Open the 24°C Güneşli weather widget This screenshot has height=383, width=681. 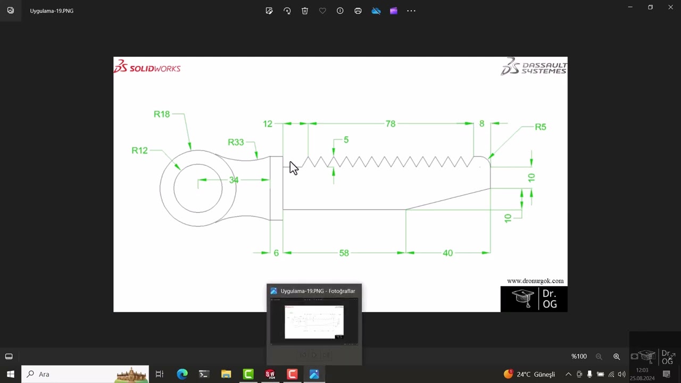click(x=529, y=374)
